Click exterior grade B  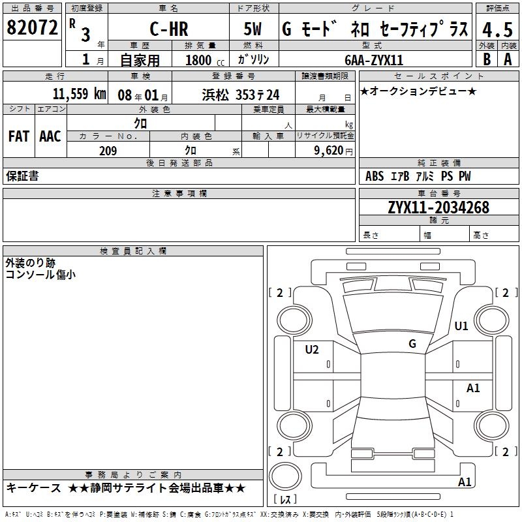tap(486, 59)
